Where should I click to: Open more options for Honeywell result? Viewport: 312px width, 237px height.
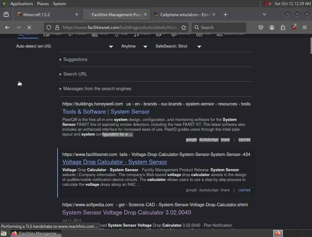234,140
